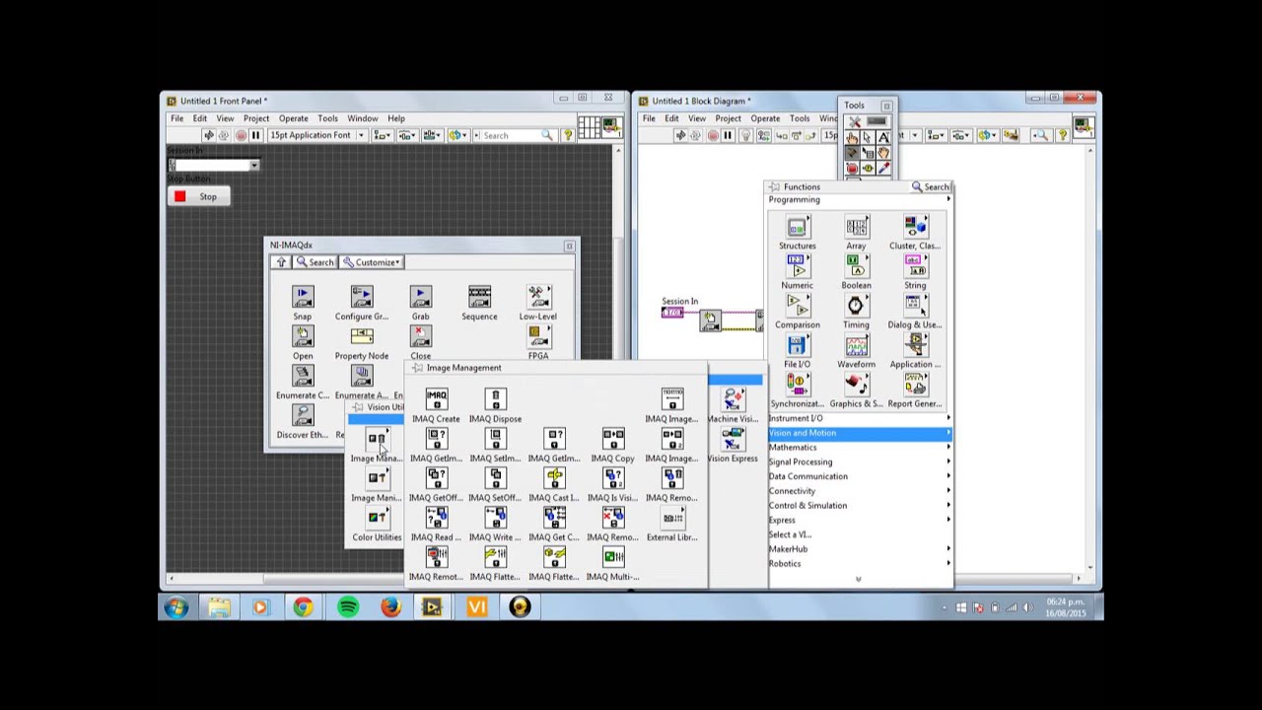Viewport: 1262px width, 710px height.
Task: Click the IMAQ Write Image icon
Action: 496,518
